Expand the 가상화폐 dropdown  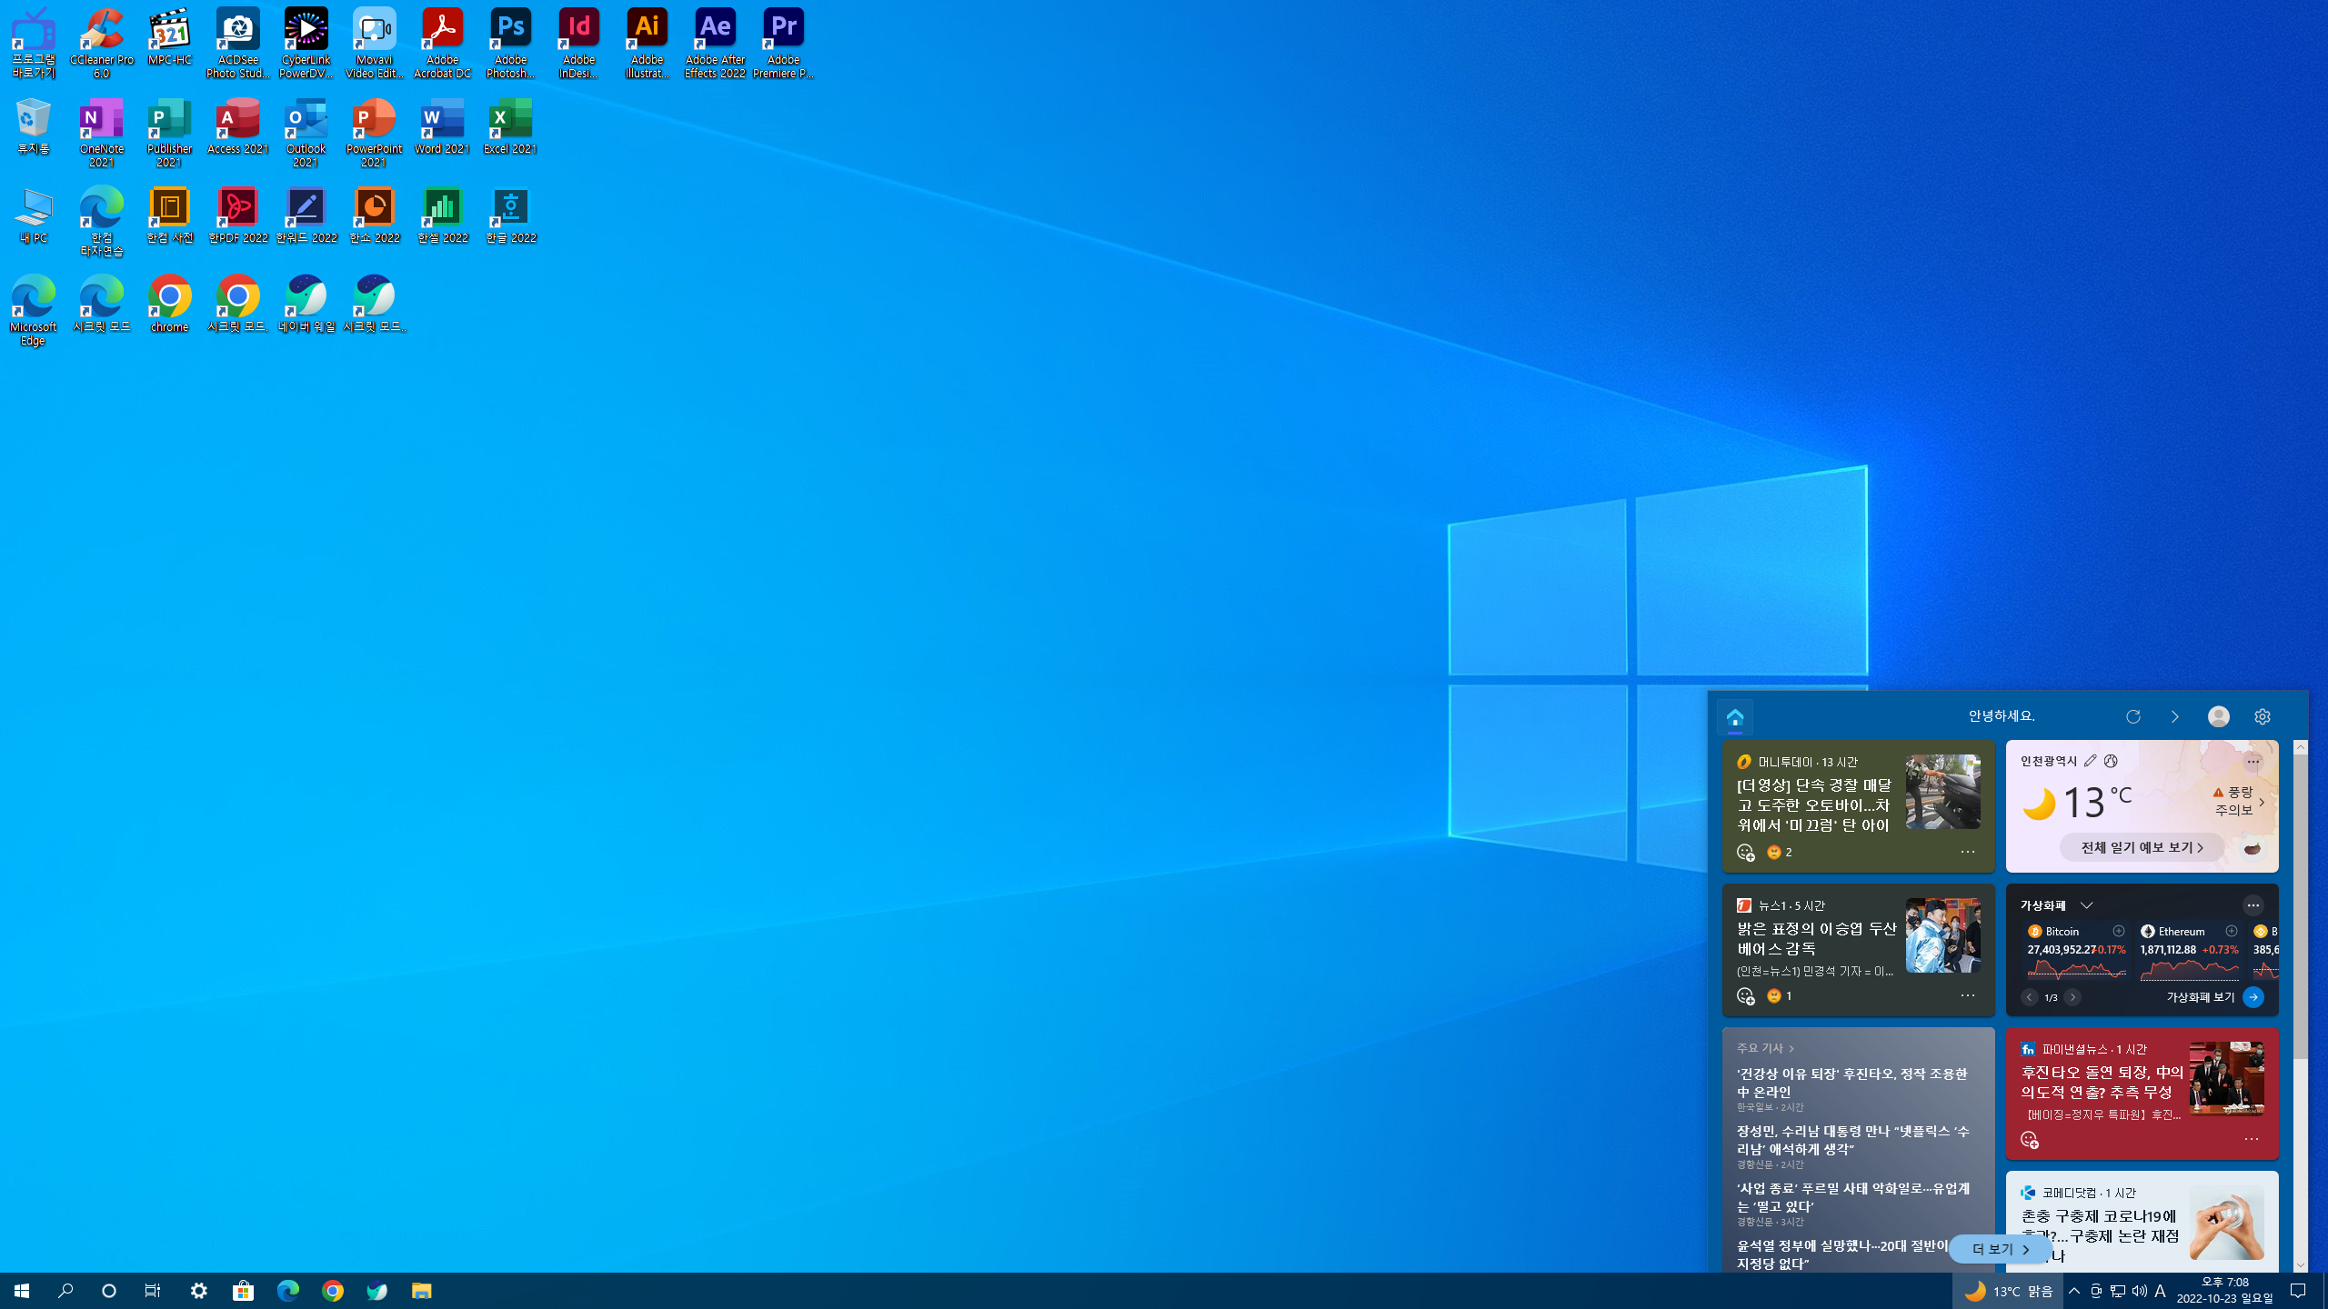click(2086, 905)
